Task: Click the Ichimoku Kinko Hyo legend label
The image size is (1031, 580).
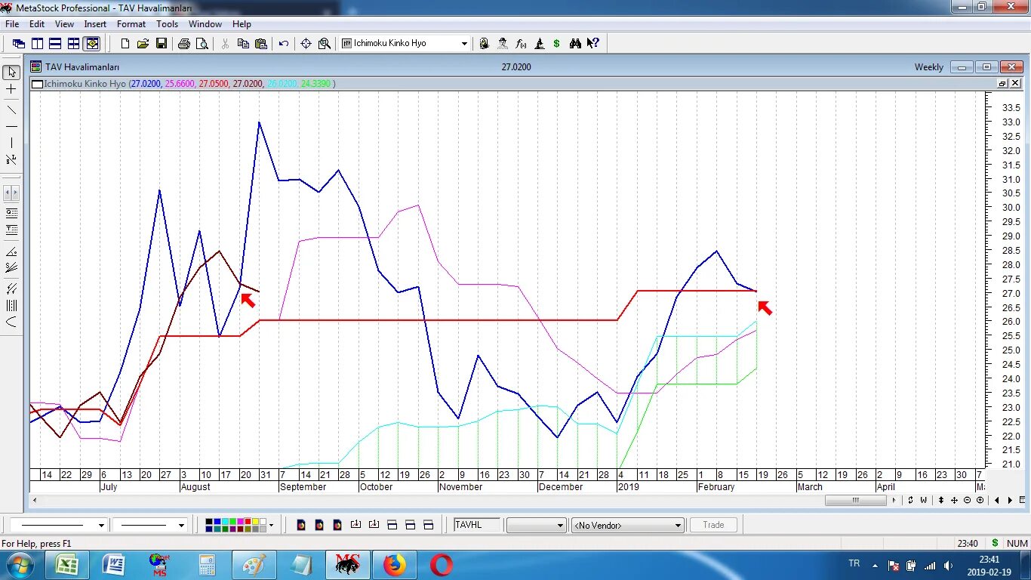Action: click(x=85, y=84)
